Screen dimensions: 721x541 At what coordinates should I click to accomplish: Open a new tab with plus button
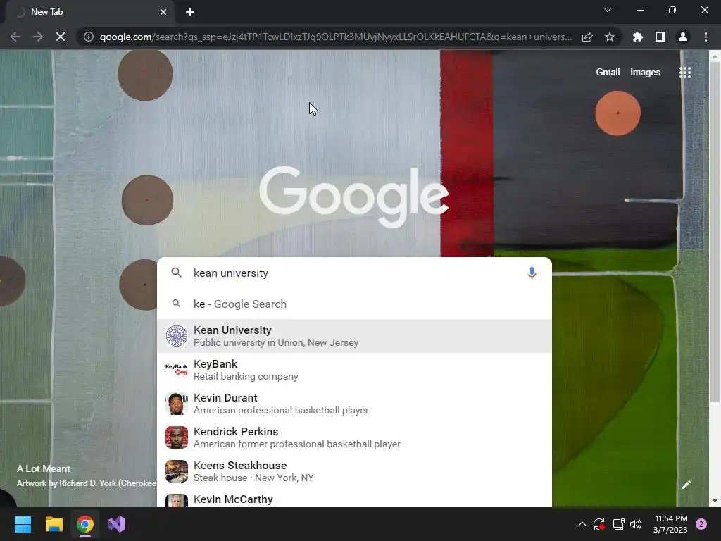(190, 12)
